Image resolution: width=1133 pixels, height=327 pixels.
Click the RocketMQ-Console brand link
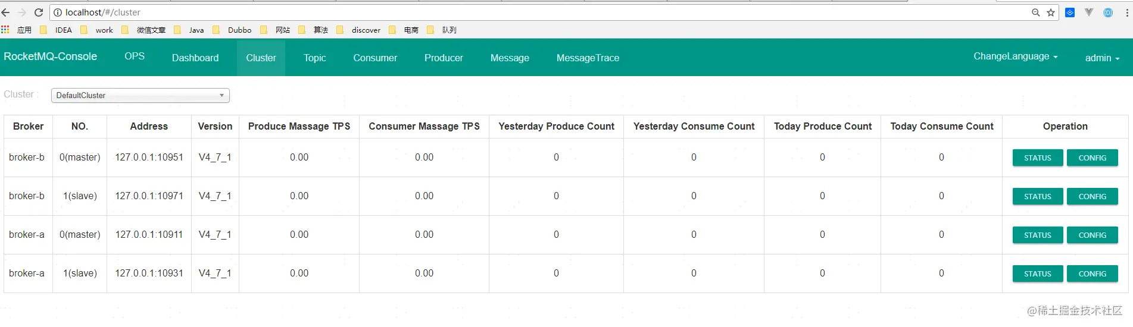tap(50, 56)
